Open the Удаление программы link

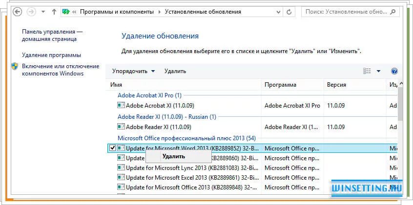tap(51, 55)
